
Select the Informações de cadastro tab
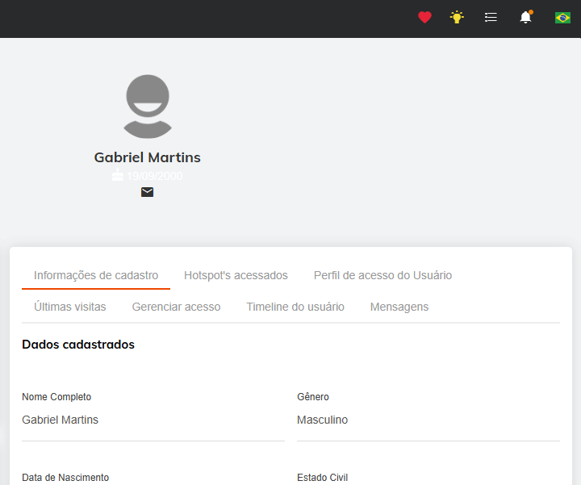[x=96, y=275]
